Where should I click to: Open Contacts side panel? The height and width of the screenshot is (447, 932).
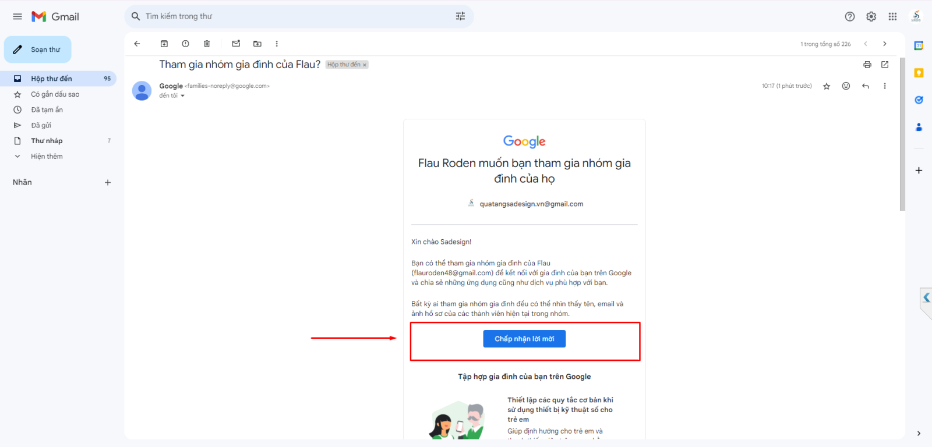[x=919, y=127]
